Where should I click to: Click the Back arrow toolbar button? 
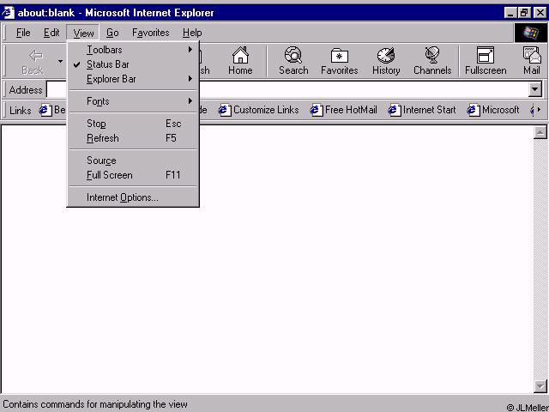click(x=33, y=61)
